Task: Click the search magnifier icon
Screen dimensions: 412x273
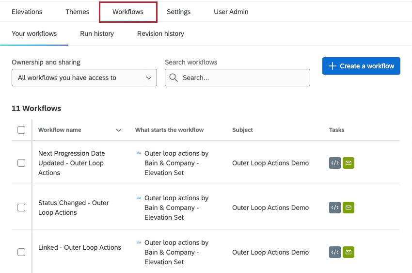Action: point(174,78)
